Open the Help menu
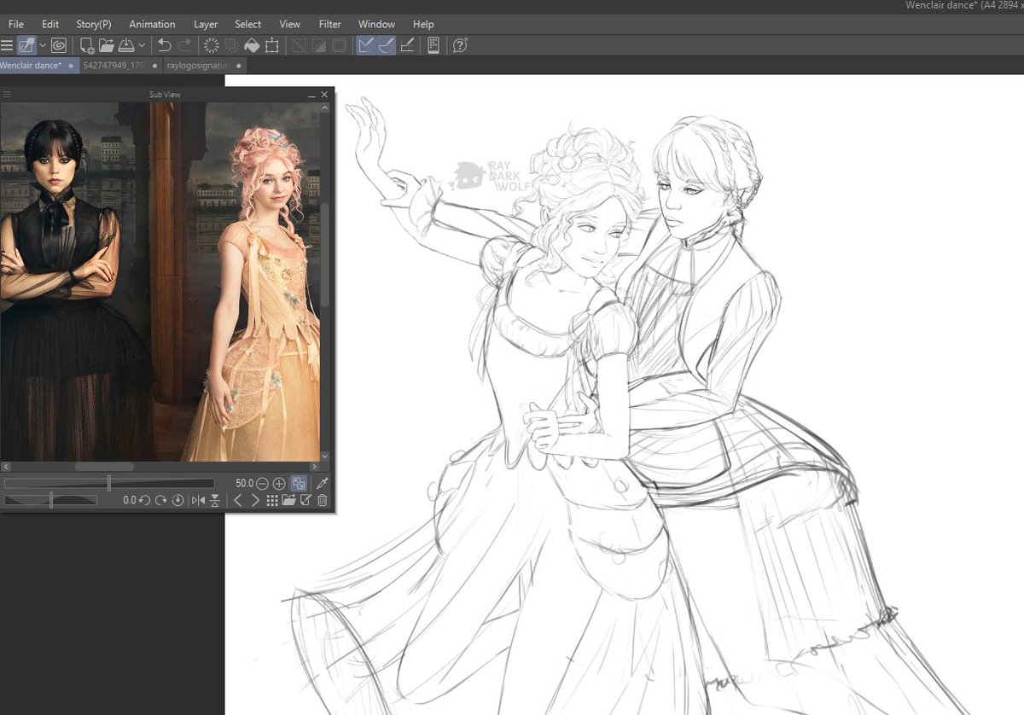The height and width of the screenshot is (715, 1024). point(423,24)
